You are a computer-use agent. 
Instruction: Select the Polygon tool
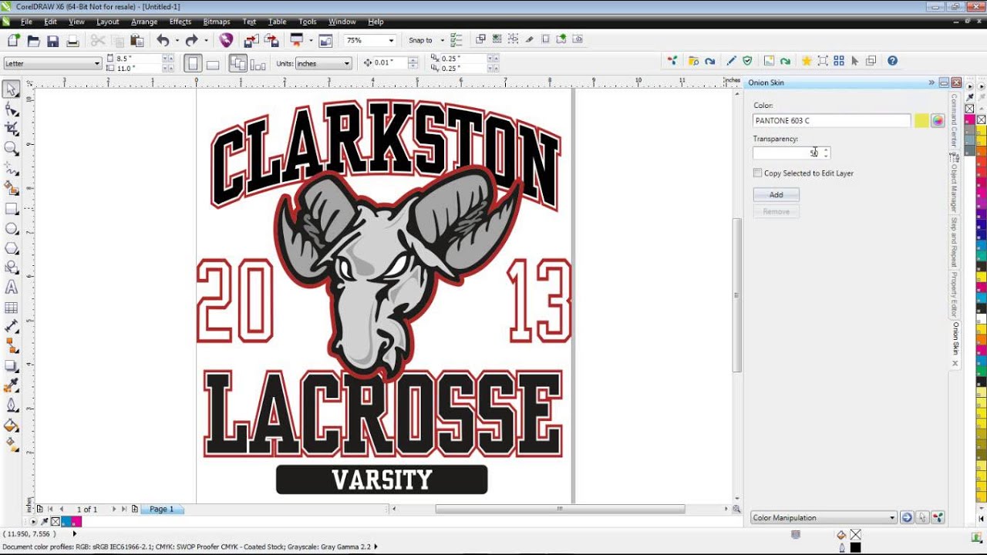tap(12, 248)
